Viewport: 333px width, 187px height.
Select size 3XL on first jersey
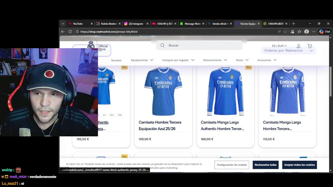pos(120,115)
